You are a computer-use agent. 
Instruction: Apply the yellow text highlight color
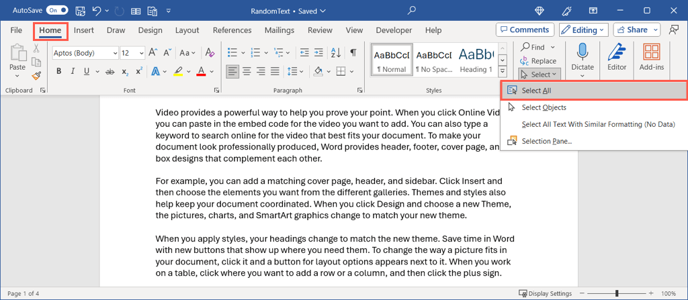coord(178,72)
